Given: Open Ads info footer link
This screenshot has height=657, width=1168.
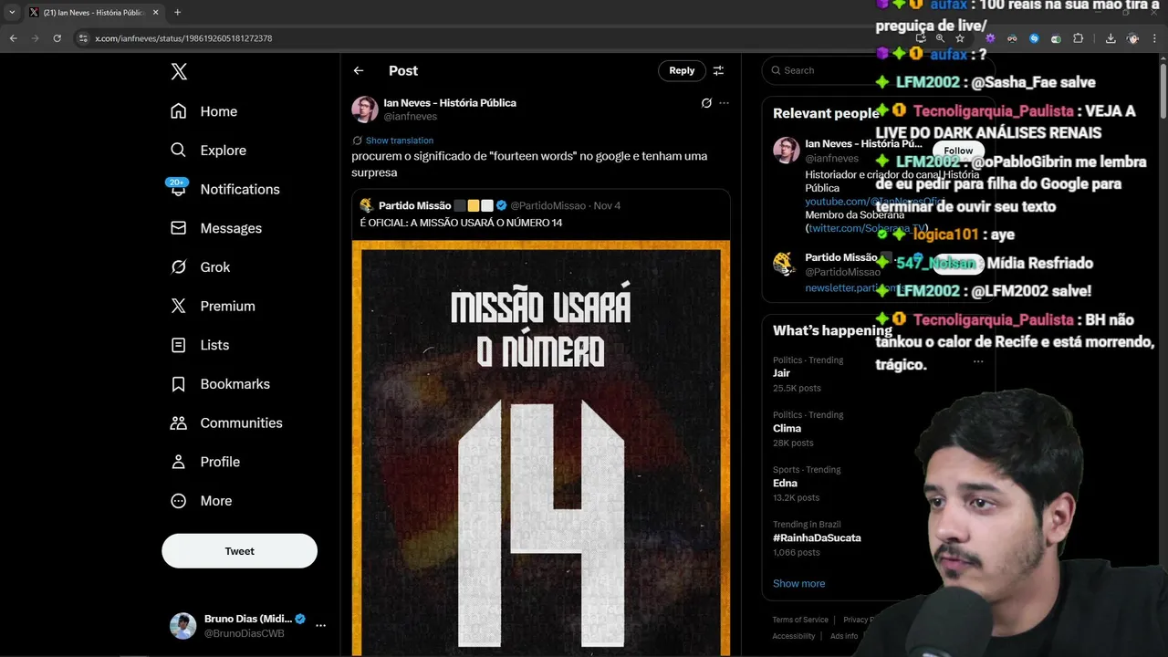Looking at the screenshot, I should (844, 636).
